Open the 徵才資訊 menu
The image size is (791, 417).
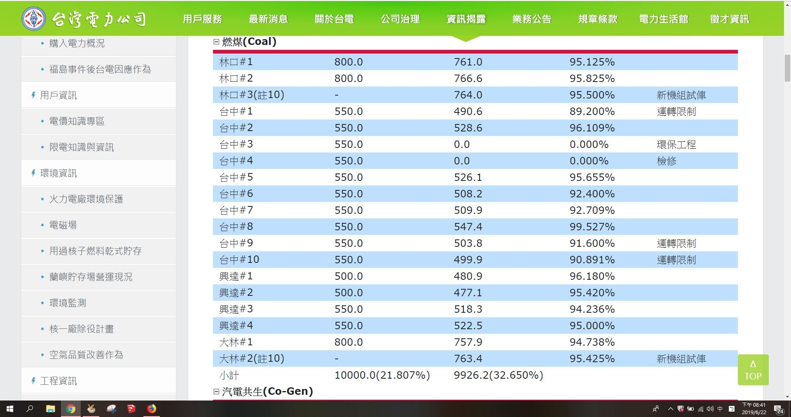730,19
